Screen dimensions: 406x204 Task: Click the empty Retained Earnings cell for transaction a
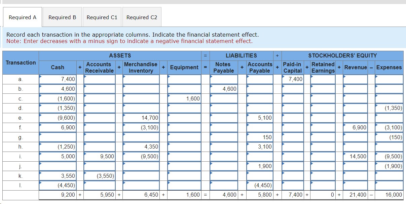pyautogui.click(x=323, y=79)
